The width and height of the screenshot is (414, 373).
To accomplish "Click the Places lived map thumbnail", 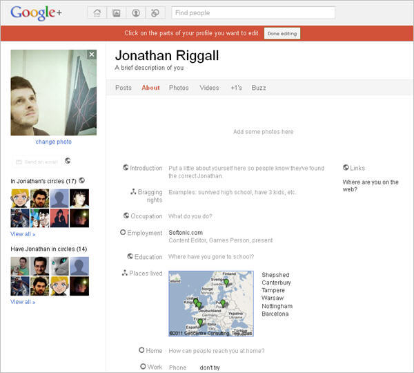I will pos(210,304).
